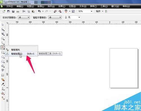Viewport: 141px width, 111px height.
Task: Open the 排列(A) menu
Action: coord(51,6)
